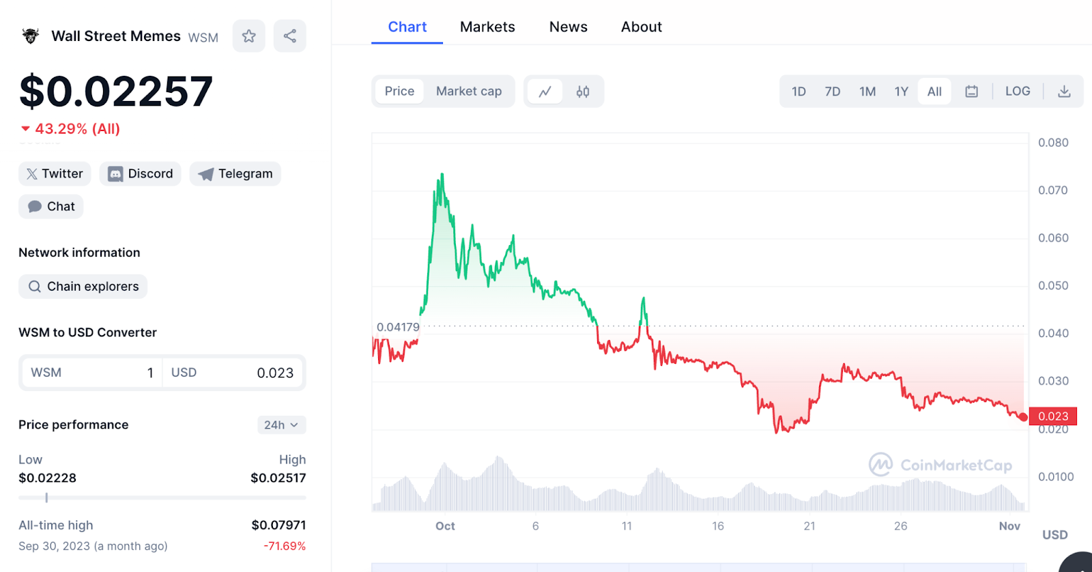Open the Markets tab
This screenshot has height=572, width=1092.
487,27
